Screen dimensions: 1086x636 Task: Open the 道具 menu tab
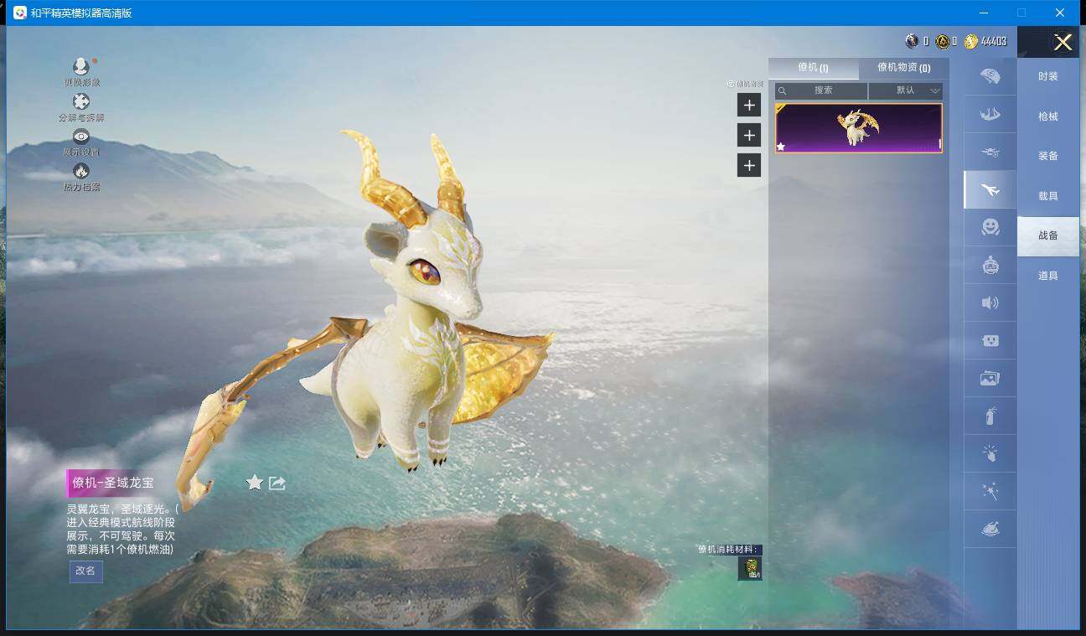(x=1048, y=276)
